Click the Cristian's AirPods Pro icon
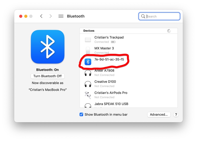Viewport: 197px width, 141px height. point(88,95)
